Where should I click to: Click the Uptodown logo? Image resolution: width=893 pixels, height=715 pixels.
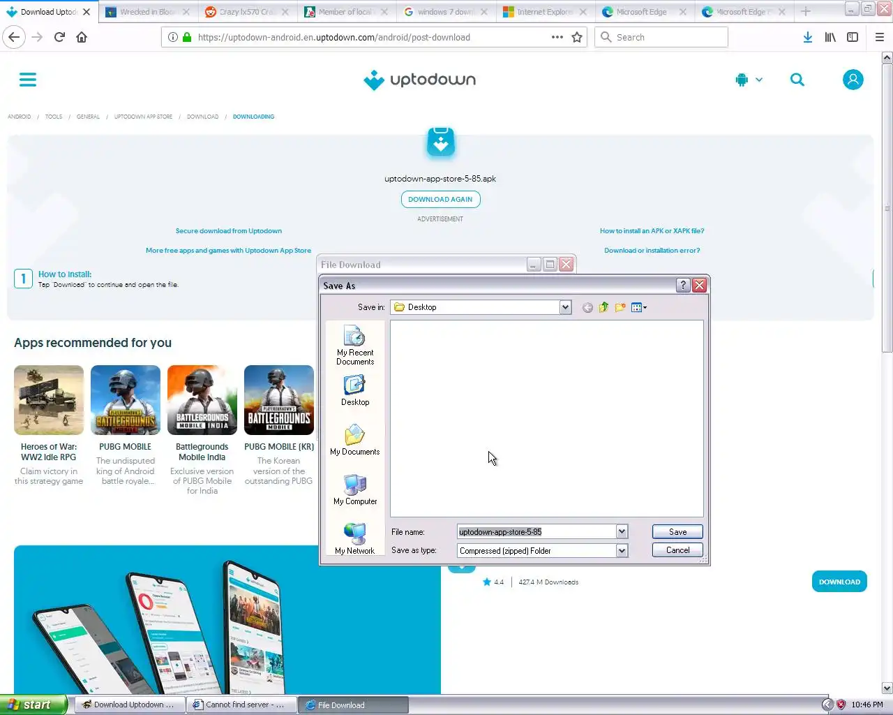pyautogui.click(x=420, y=80)
